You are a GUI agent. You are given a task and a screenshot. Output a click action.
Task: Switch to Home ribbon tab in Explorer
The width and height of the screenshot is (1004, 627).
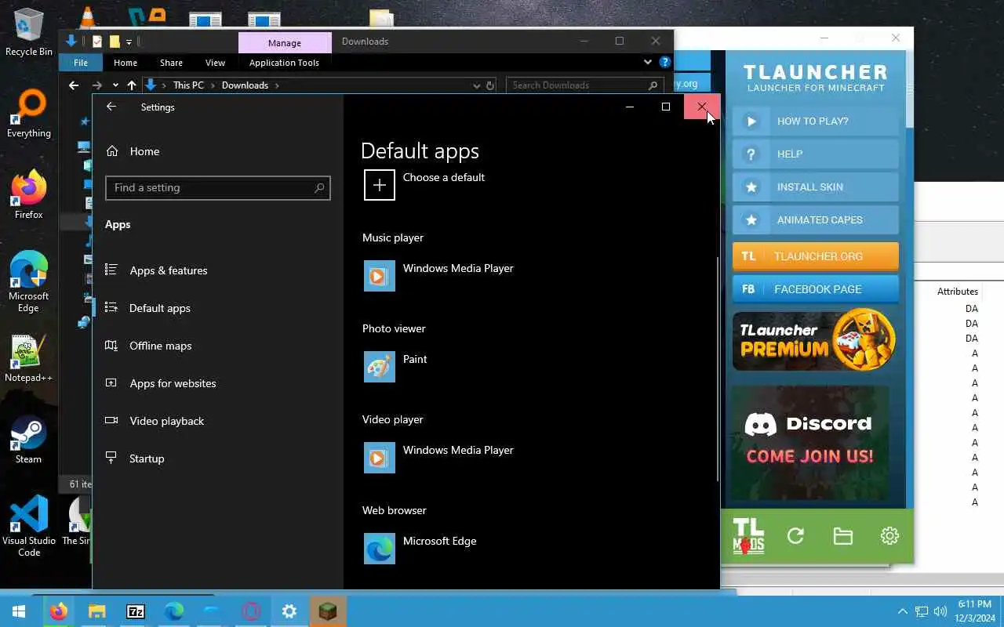pos(125,63)
